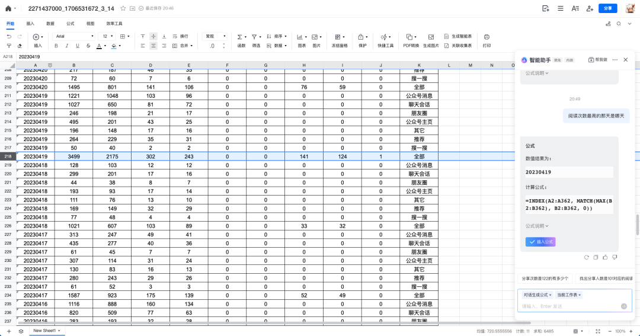Select column K header

419,65
